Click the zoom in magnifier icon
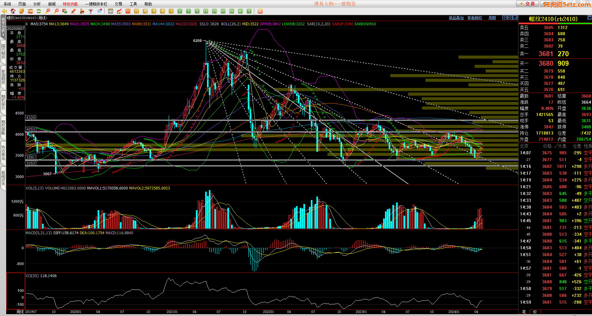The width and height of the screenshot is (592, 316). pyautogui.click(x=48, y=11)
